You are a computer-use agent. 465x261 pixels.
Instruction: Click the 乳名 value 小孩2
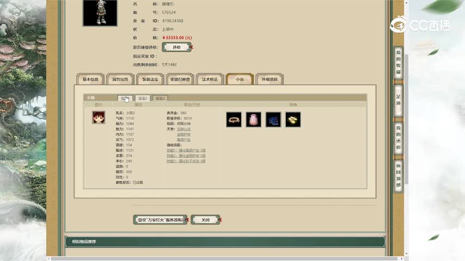tap(131, 113)
